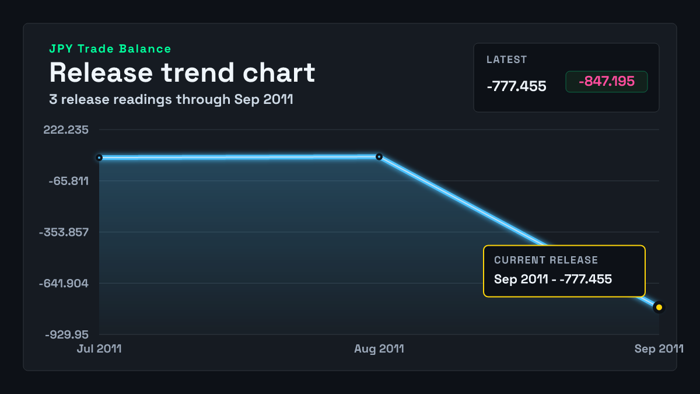Image resolution: width=700 pixels, height=394 pixels.
Task: Click the Aug 2011 data point marker
Action: coord(379,156)
